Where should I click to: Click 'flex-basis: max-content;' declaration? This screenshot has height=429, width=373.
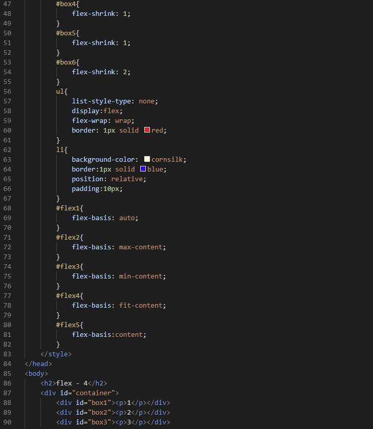pyautogui.click(x=119, y=247)
